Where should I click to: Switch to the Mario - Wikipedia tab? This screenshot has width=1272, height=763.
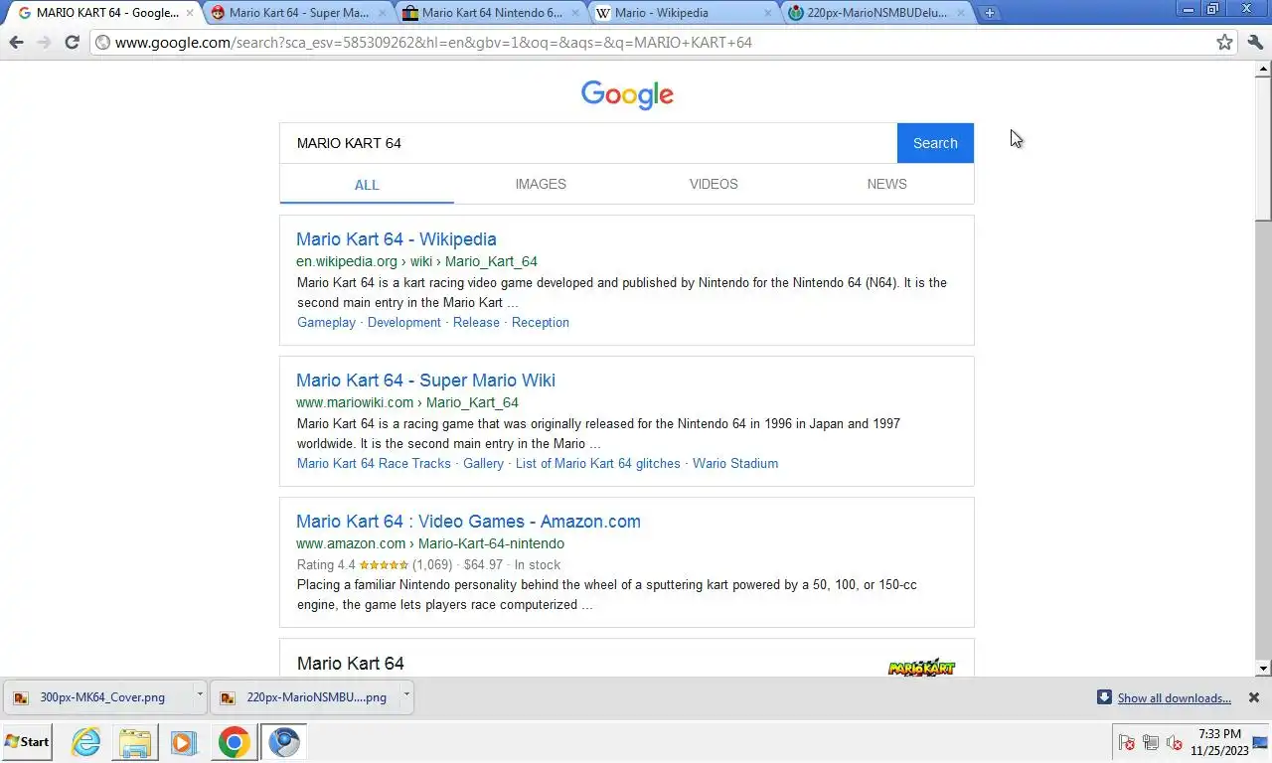point(685,13)
